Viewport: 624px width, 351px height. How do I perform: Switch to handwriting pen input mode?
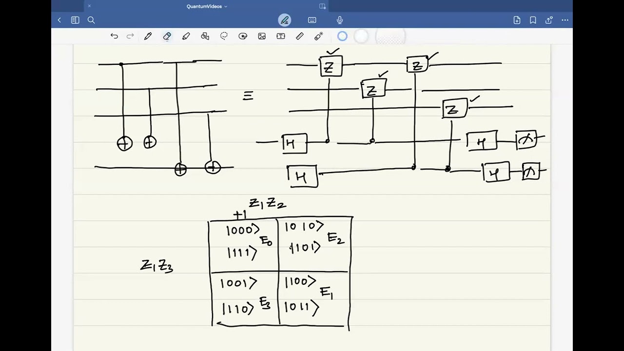click(x=285, y=20)
